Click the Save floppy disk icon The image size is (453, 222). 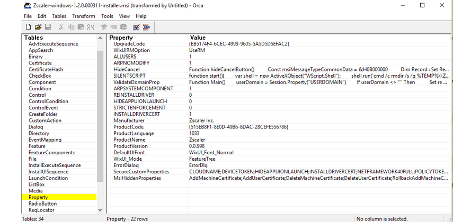coord(48,27)
